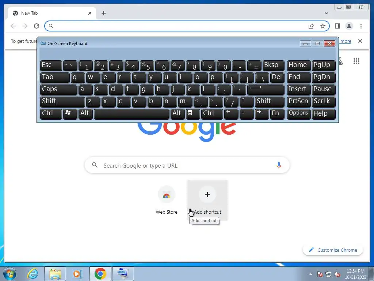Click the Enter key arrow
The height and width of the screenshot is (281, 374).
click(266, 90)
